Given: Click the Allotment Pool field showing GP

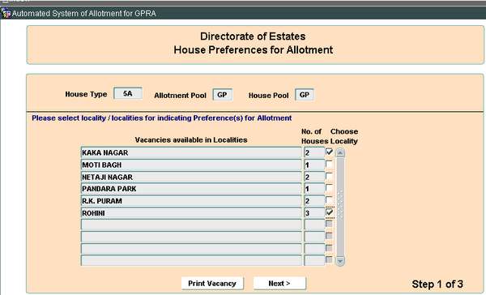Looking at the screenshot, I should [223, 95].
